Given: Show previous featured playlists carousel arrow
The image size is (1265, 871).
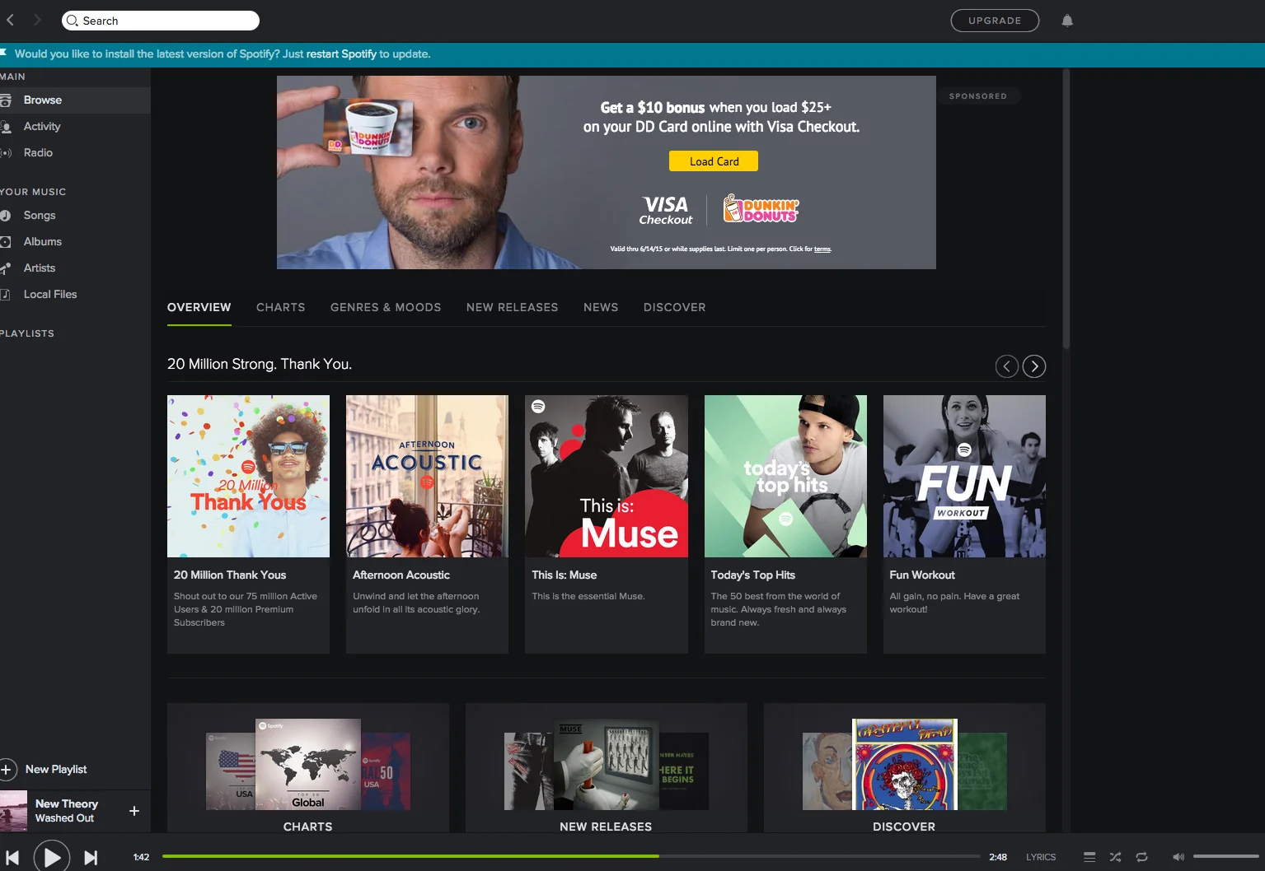Looking at the screenshot, I should coord(1007,366).
